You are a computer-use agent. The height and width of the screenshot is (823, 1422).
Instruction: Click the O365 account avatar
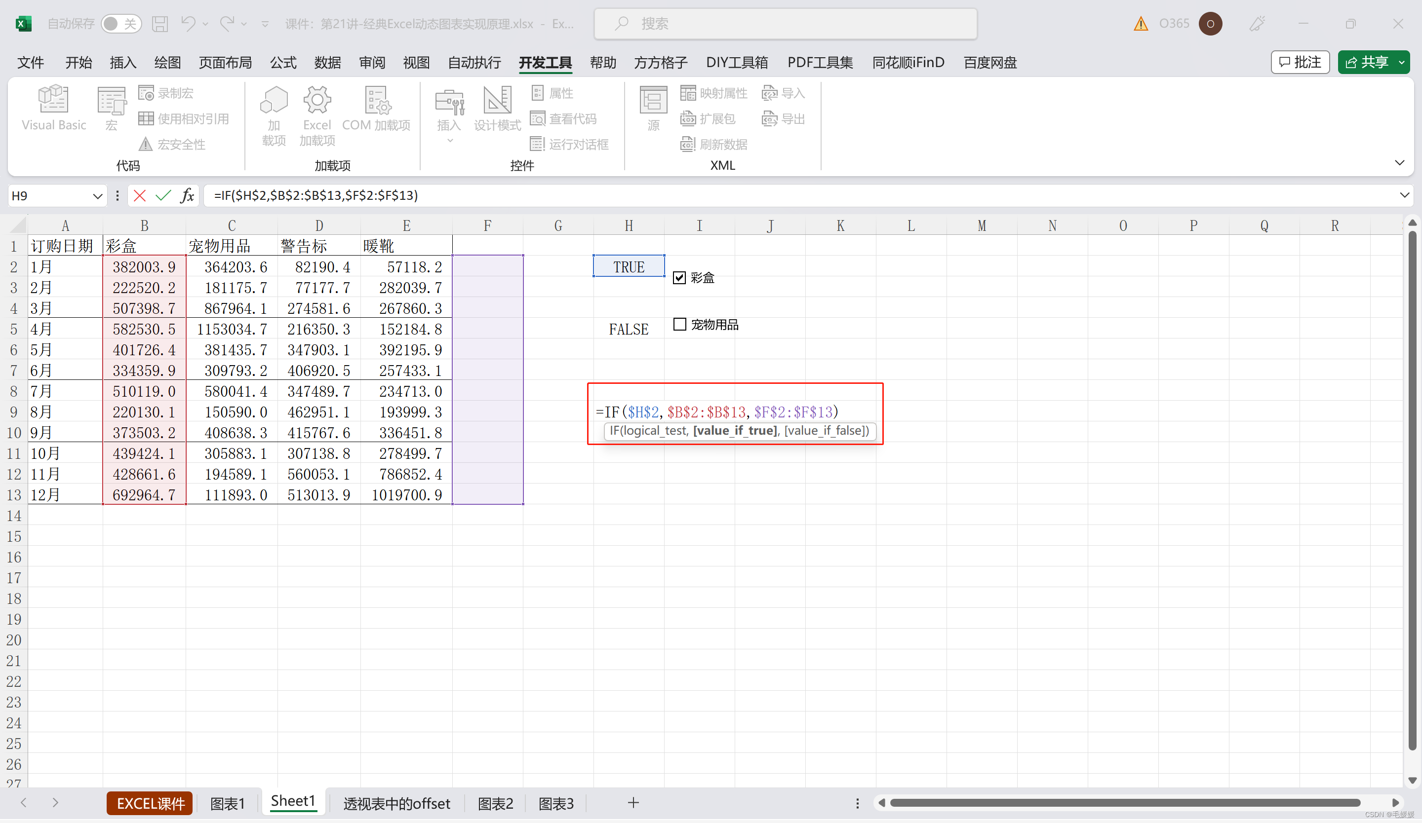1210,24
